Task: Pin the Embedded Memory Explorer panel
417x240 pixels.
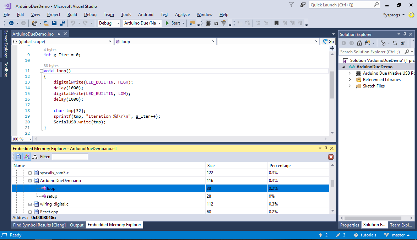Action: 326,148
